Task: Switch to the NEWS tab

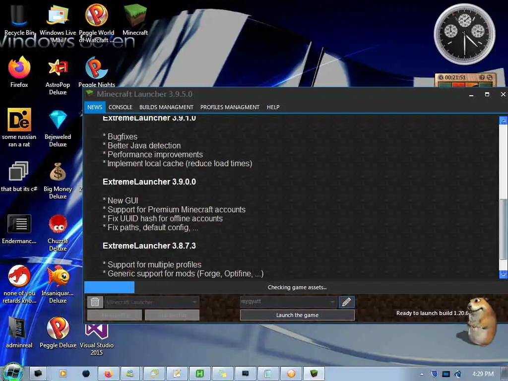Action: point(95,107)
